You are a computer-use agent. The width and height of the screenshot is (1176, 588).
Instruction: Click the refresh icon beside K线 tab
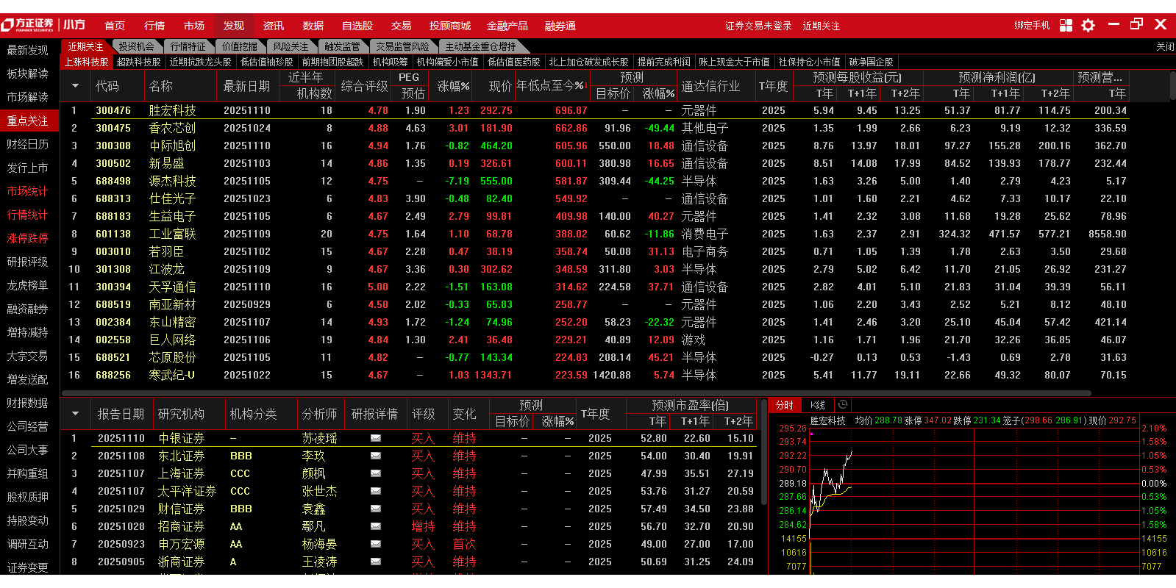pos(843,405)
